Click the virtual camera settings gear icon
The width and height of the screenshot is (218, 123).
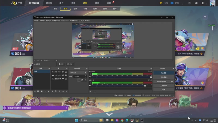point(172,81)
